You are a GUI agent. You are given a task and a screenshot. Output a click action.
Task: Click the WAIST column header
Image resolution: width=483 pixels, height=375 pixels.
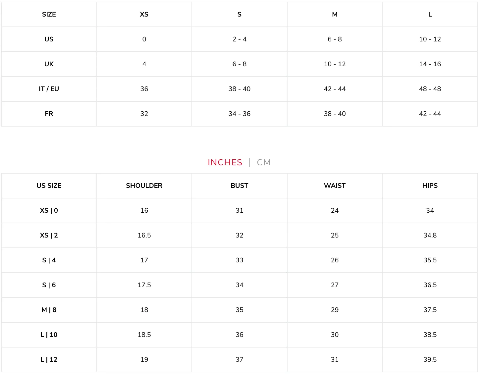[x=335, y=186]
